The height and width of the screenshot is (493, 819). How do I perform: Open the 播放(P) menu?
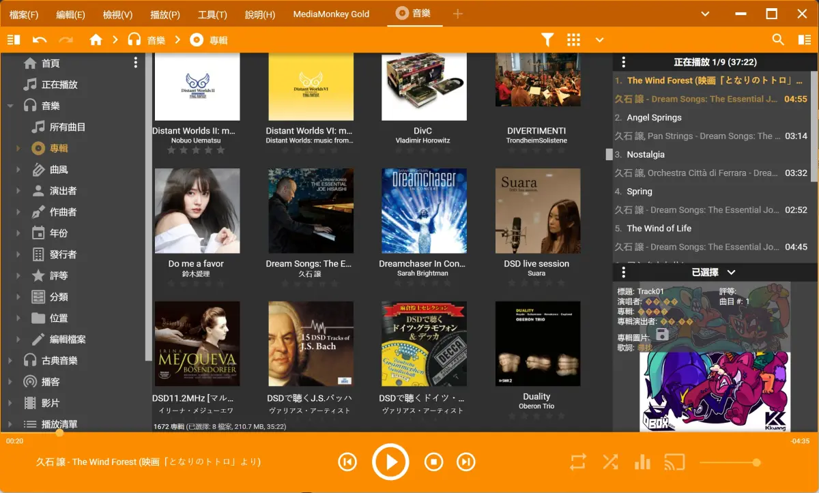click(x=165, y=14)
